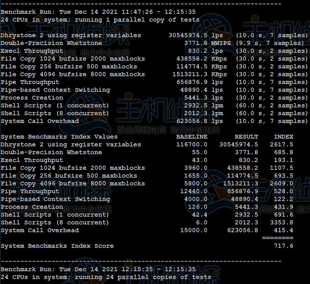Select the Shell Scripts index value 3353.8

[x=281, y=222]
